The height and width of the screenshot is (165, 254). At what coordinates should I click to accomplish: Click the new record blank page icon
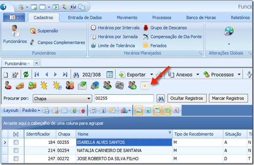coord(6,75)
